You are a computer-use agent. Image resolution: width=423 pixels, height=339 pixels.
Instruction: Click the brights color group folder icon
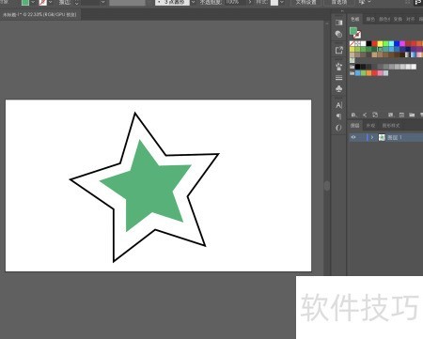(352, 73)
